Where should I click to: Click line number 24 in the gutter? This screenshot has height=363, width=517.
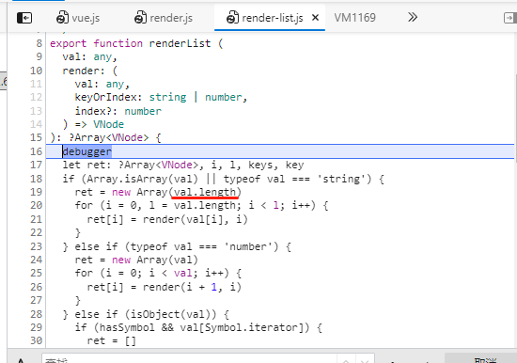37,260
